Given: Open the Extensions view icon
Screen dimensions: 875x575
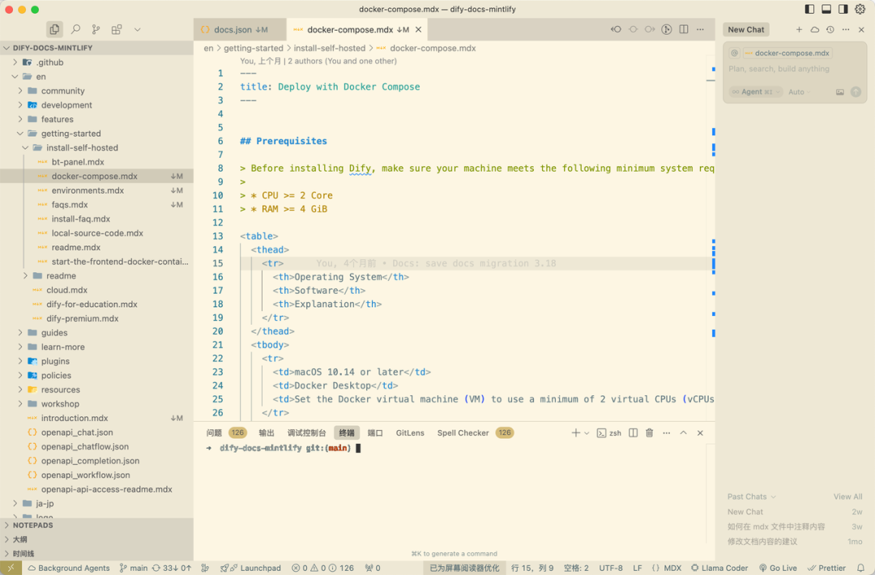Looking at the screenshot, I should click(117, 29).
